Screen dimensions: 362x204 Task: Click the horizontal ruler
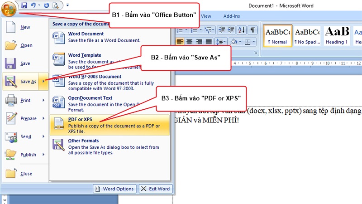pyautogui.click(x=296, y=63)
